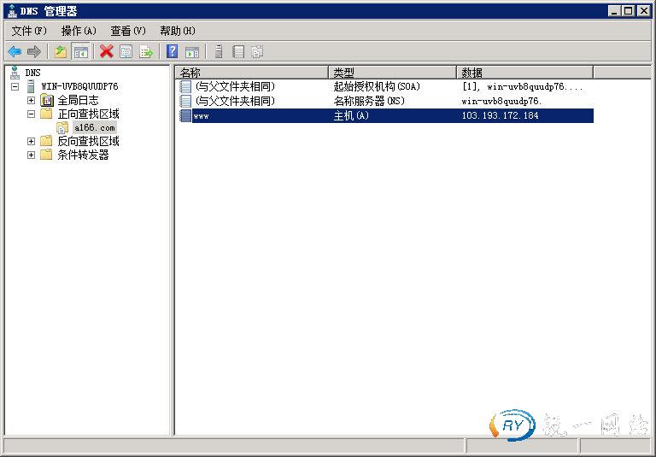The height and width of the screenshot is (457, 656).
Task: Open the 操作(A) menu
Action: click(79, 31)
